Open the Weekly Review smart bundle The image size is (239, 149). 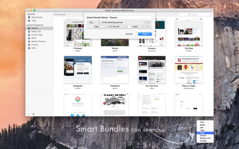[x=38, y=41]
